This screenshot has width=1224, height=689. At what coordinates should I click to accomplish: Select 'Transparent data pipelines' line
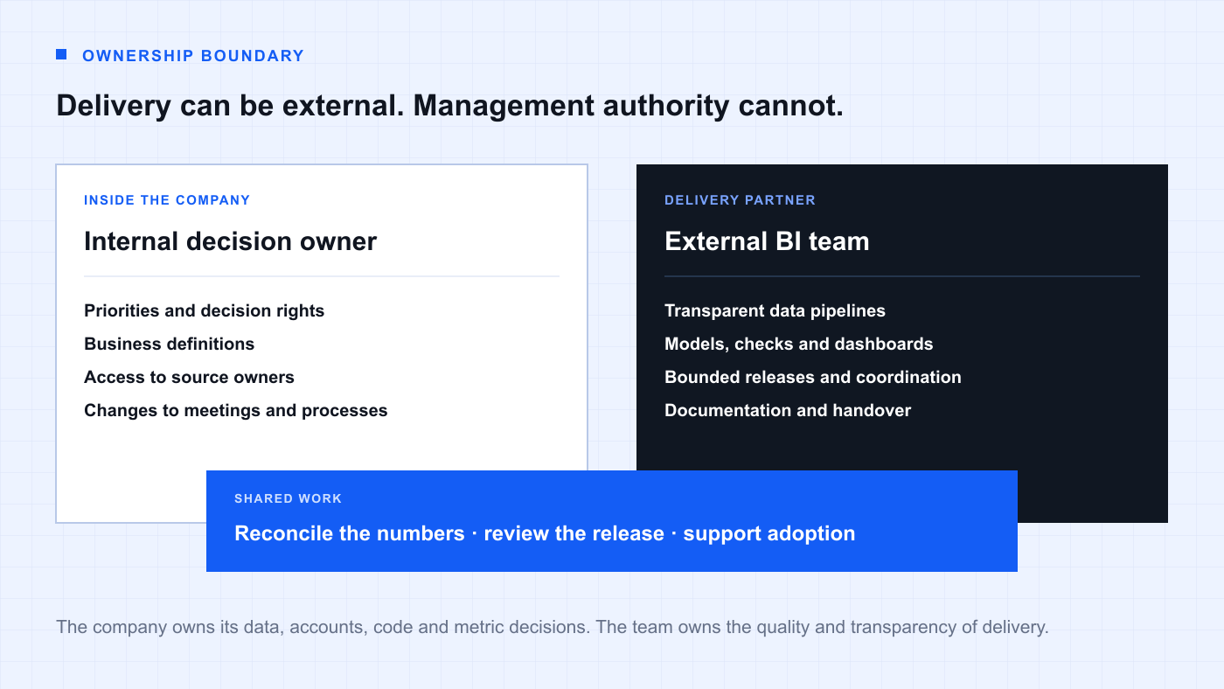click(775, 311)
